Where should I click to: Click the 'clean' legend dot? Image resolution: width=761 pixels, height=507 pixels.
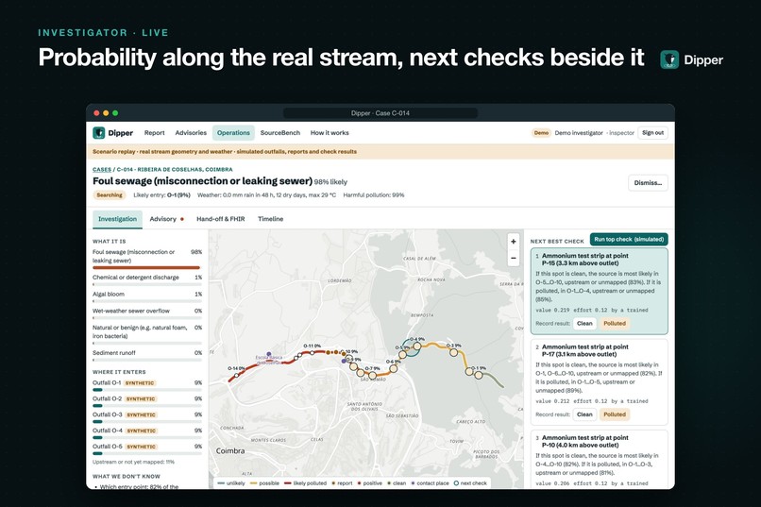point(389,483)
